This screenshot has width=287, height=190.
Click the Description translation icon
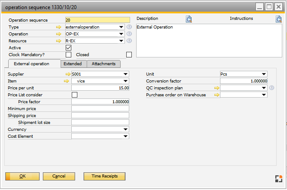[x=188, y=19]
